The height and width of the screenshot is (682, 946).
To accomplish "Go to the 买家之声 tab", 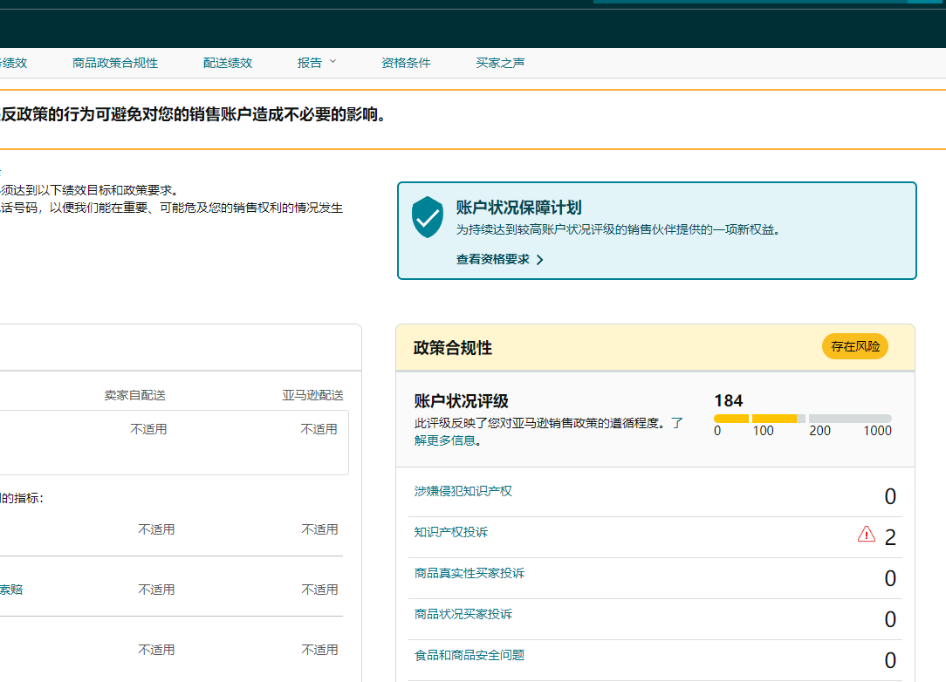I will (500, 63).
